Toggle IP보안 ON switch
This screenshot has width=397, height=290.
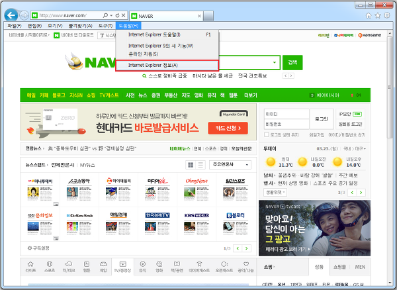coord(357,114)
